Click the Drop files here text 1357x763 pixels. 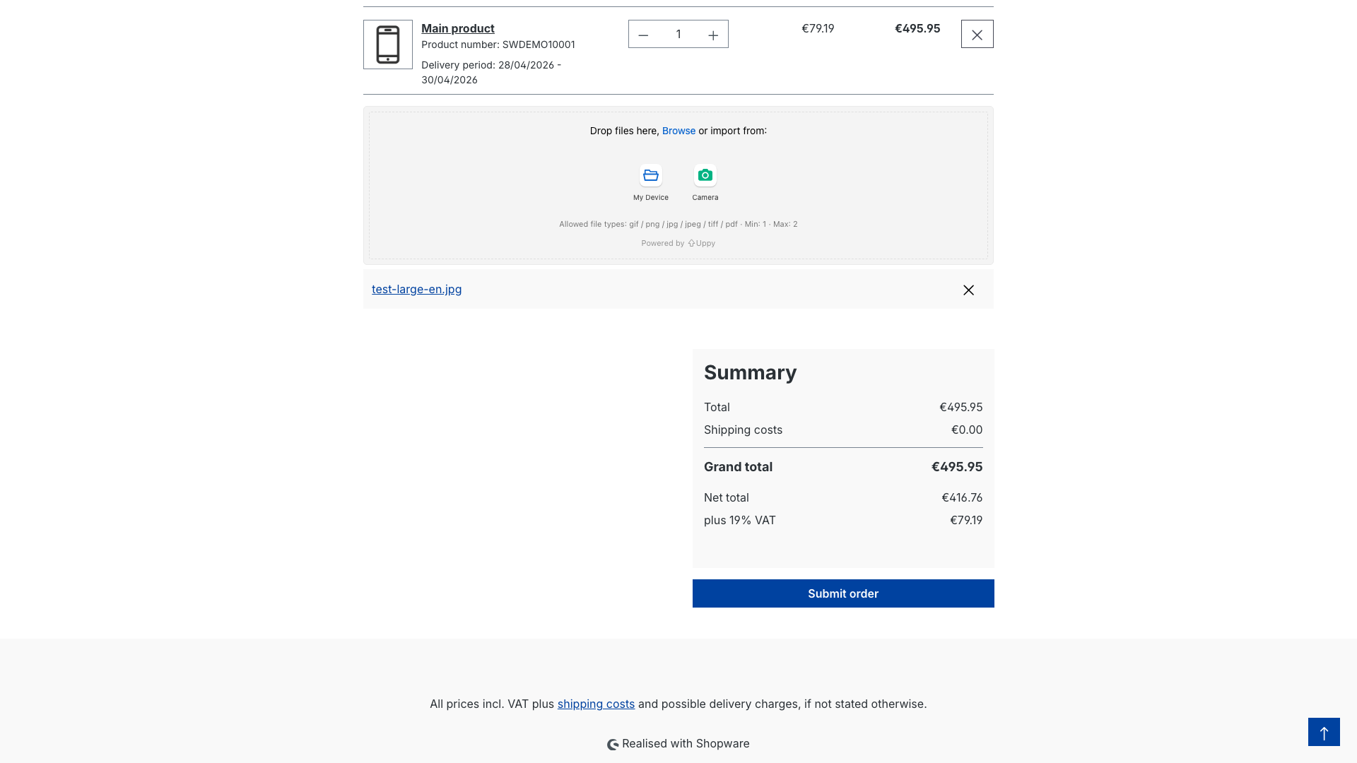623,131
